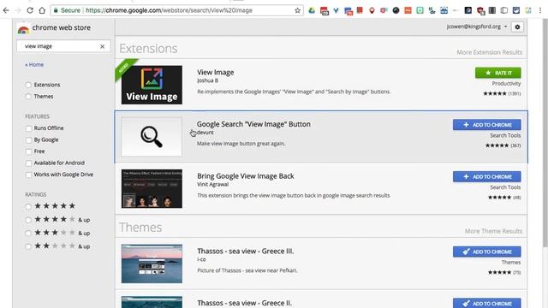This screenshot has height=308, width=548.
Task: Open Bring Google View Image Back thumbnail
Action: tap(152, 188)
